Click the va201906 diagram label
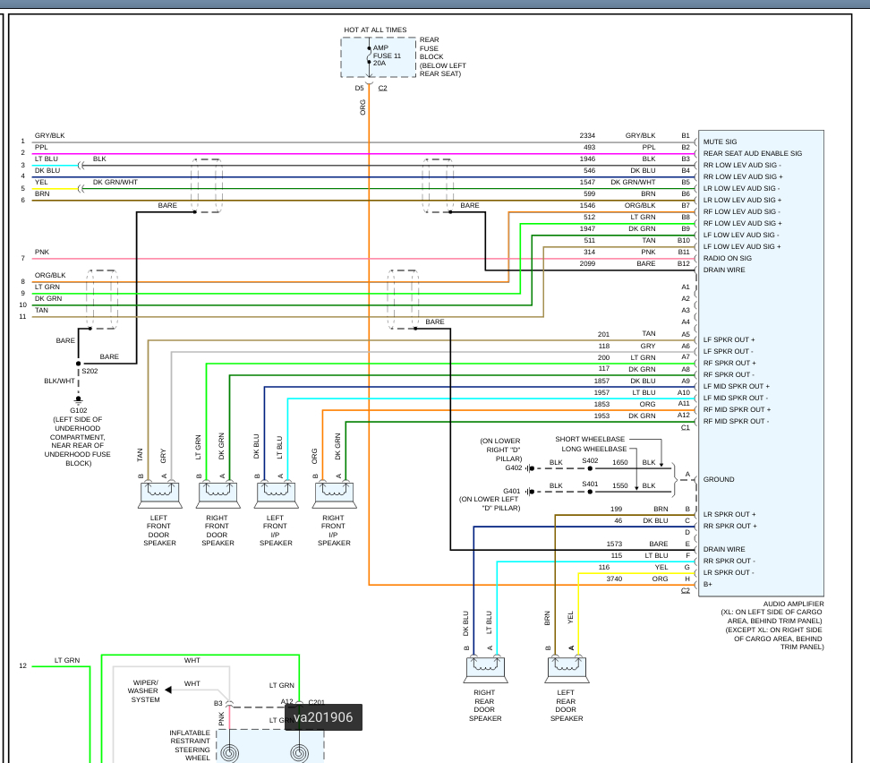The image size is (870, 763). coord(323,716)
